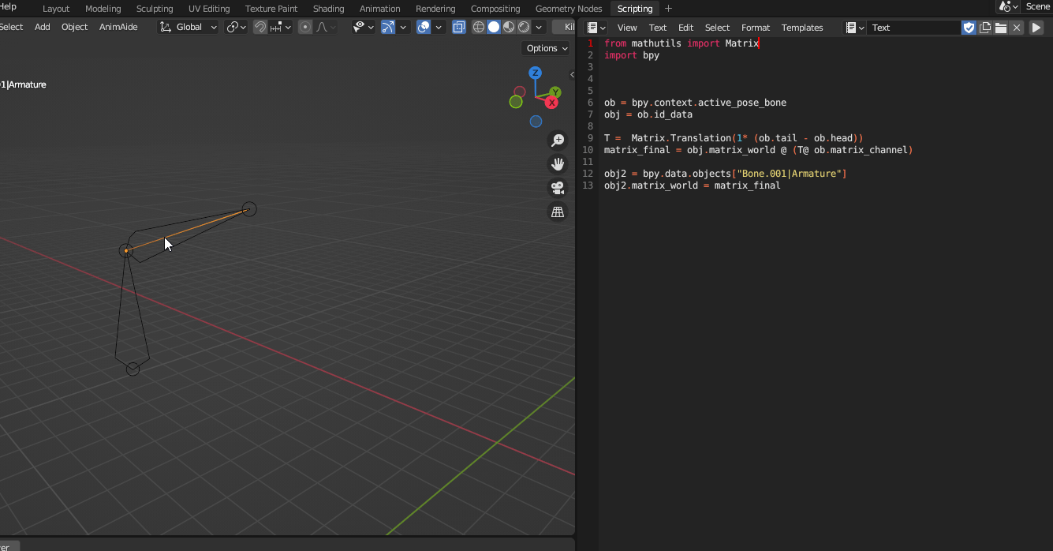Screen dimensions: 1053x551
Task: Open the viewport Options dropdown
Action: (545, 48)
